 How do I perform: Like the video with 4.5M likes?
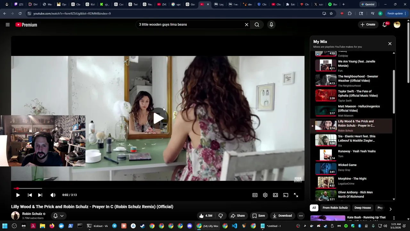coord(205,216)
